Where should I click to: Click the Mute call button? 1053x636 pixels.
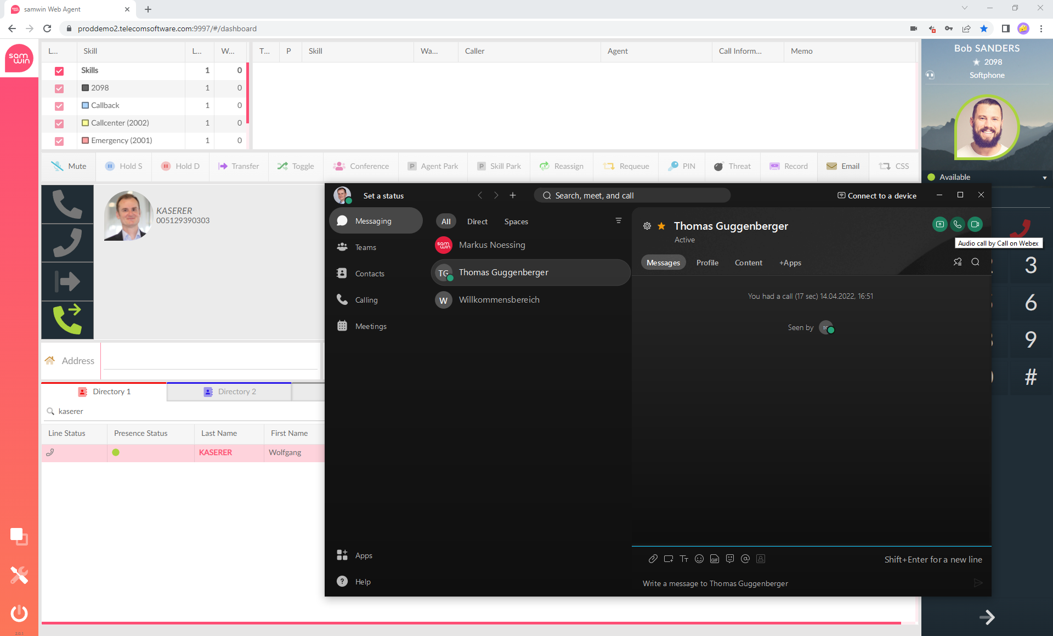tap(69, 166)
